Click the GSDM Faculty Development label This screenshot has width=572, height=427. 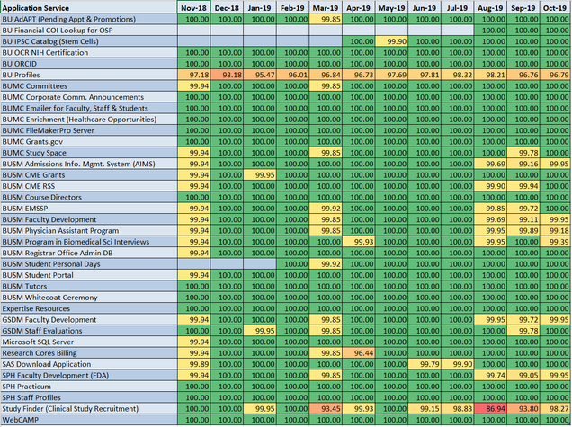tap(89, 319)
